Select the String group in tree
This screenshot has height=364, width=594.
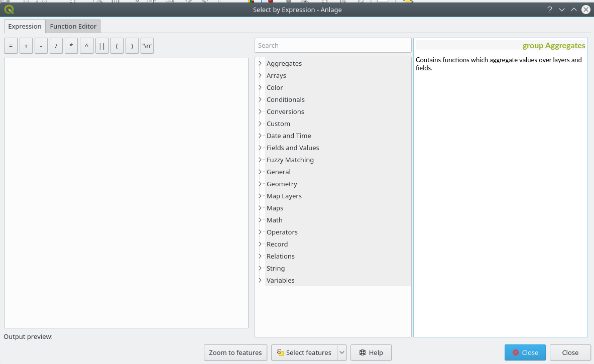(x=276, y=268)
